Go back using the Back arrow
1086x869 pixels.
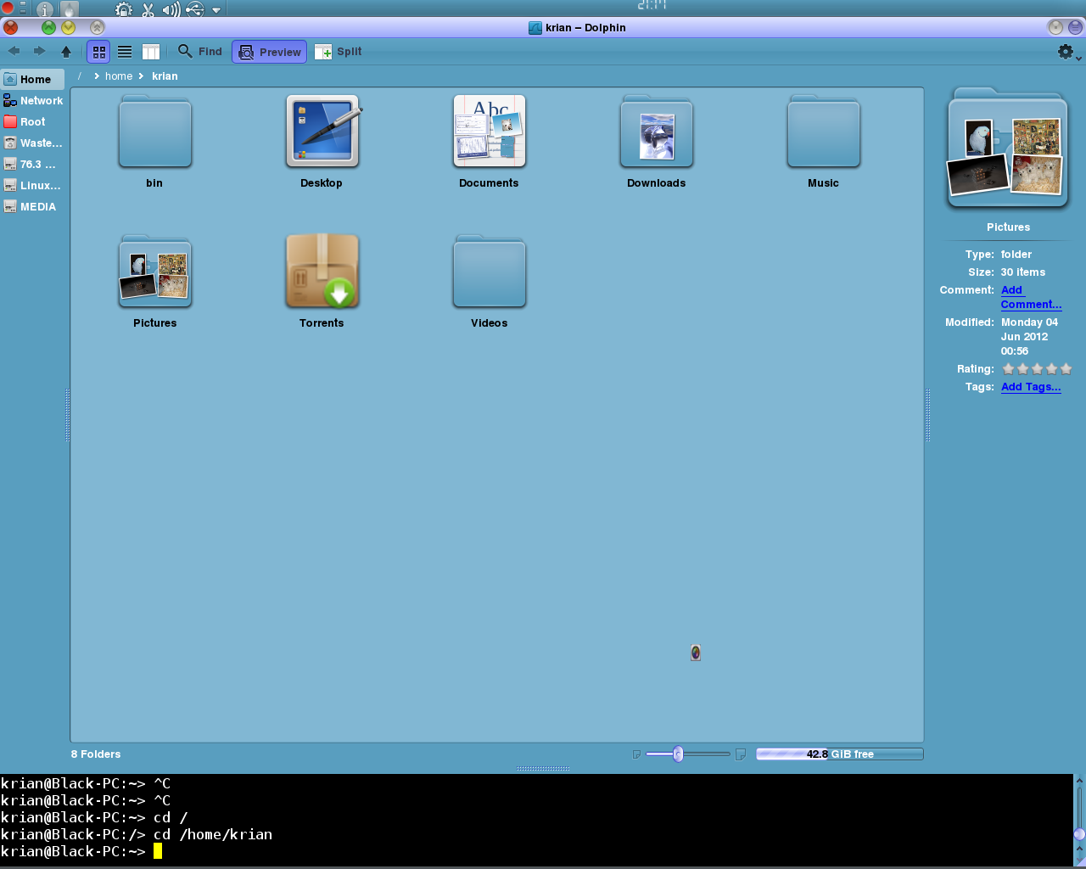coord(14,51)
